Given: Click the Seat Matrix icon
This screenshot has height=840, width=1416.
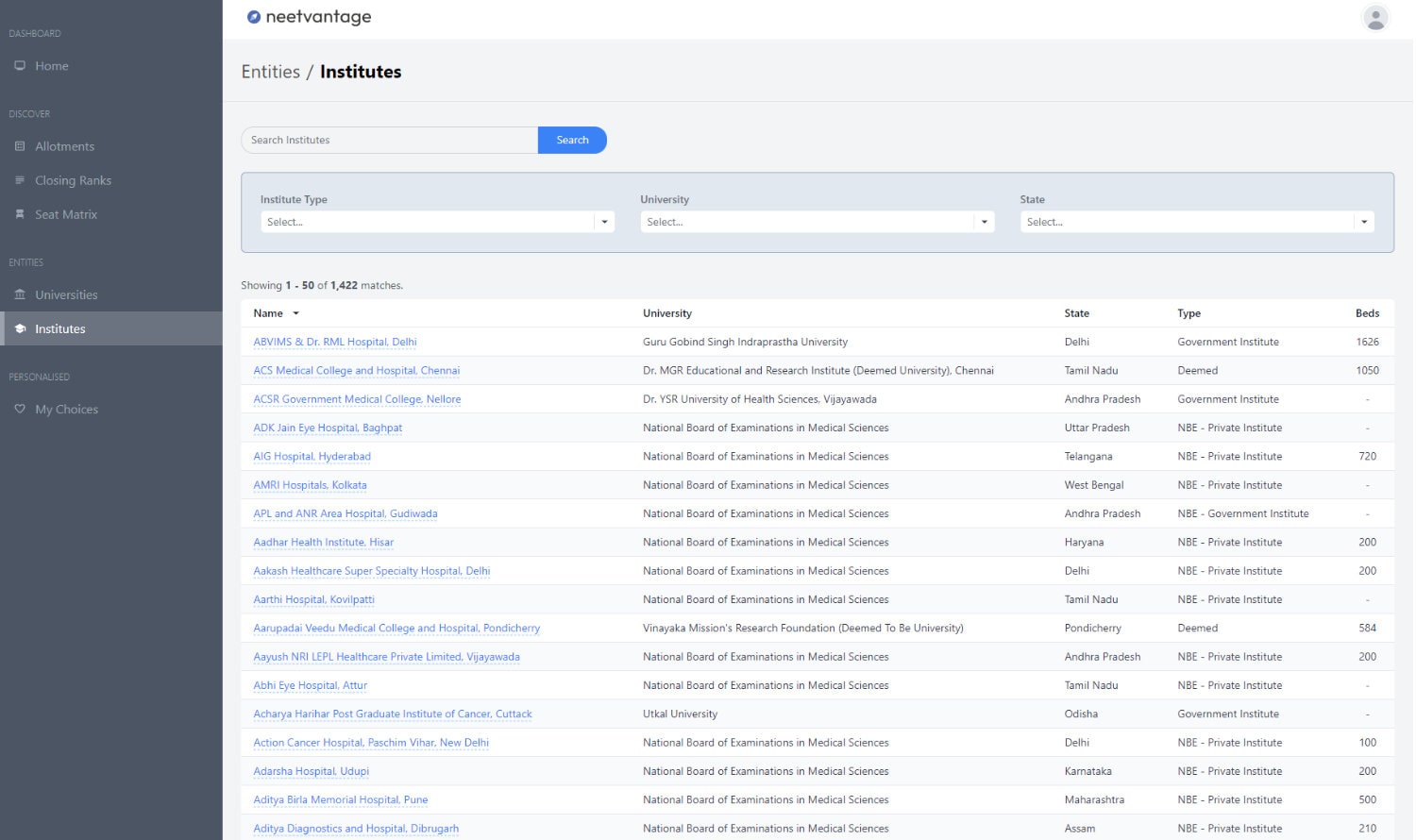Looking at the screenshot, I should 20,214.
